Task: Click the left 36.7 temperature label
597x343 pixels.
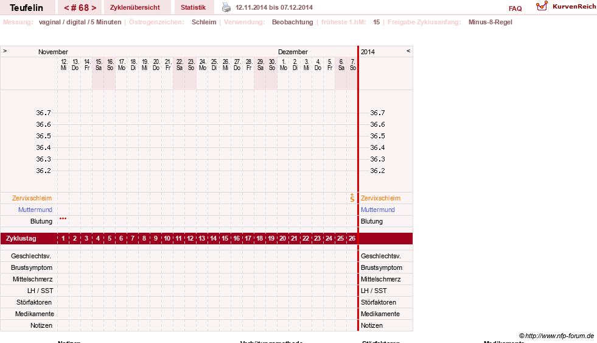Action: 43,113
